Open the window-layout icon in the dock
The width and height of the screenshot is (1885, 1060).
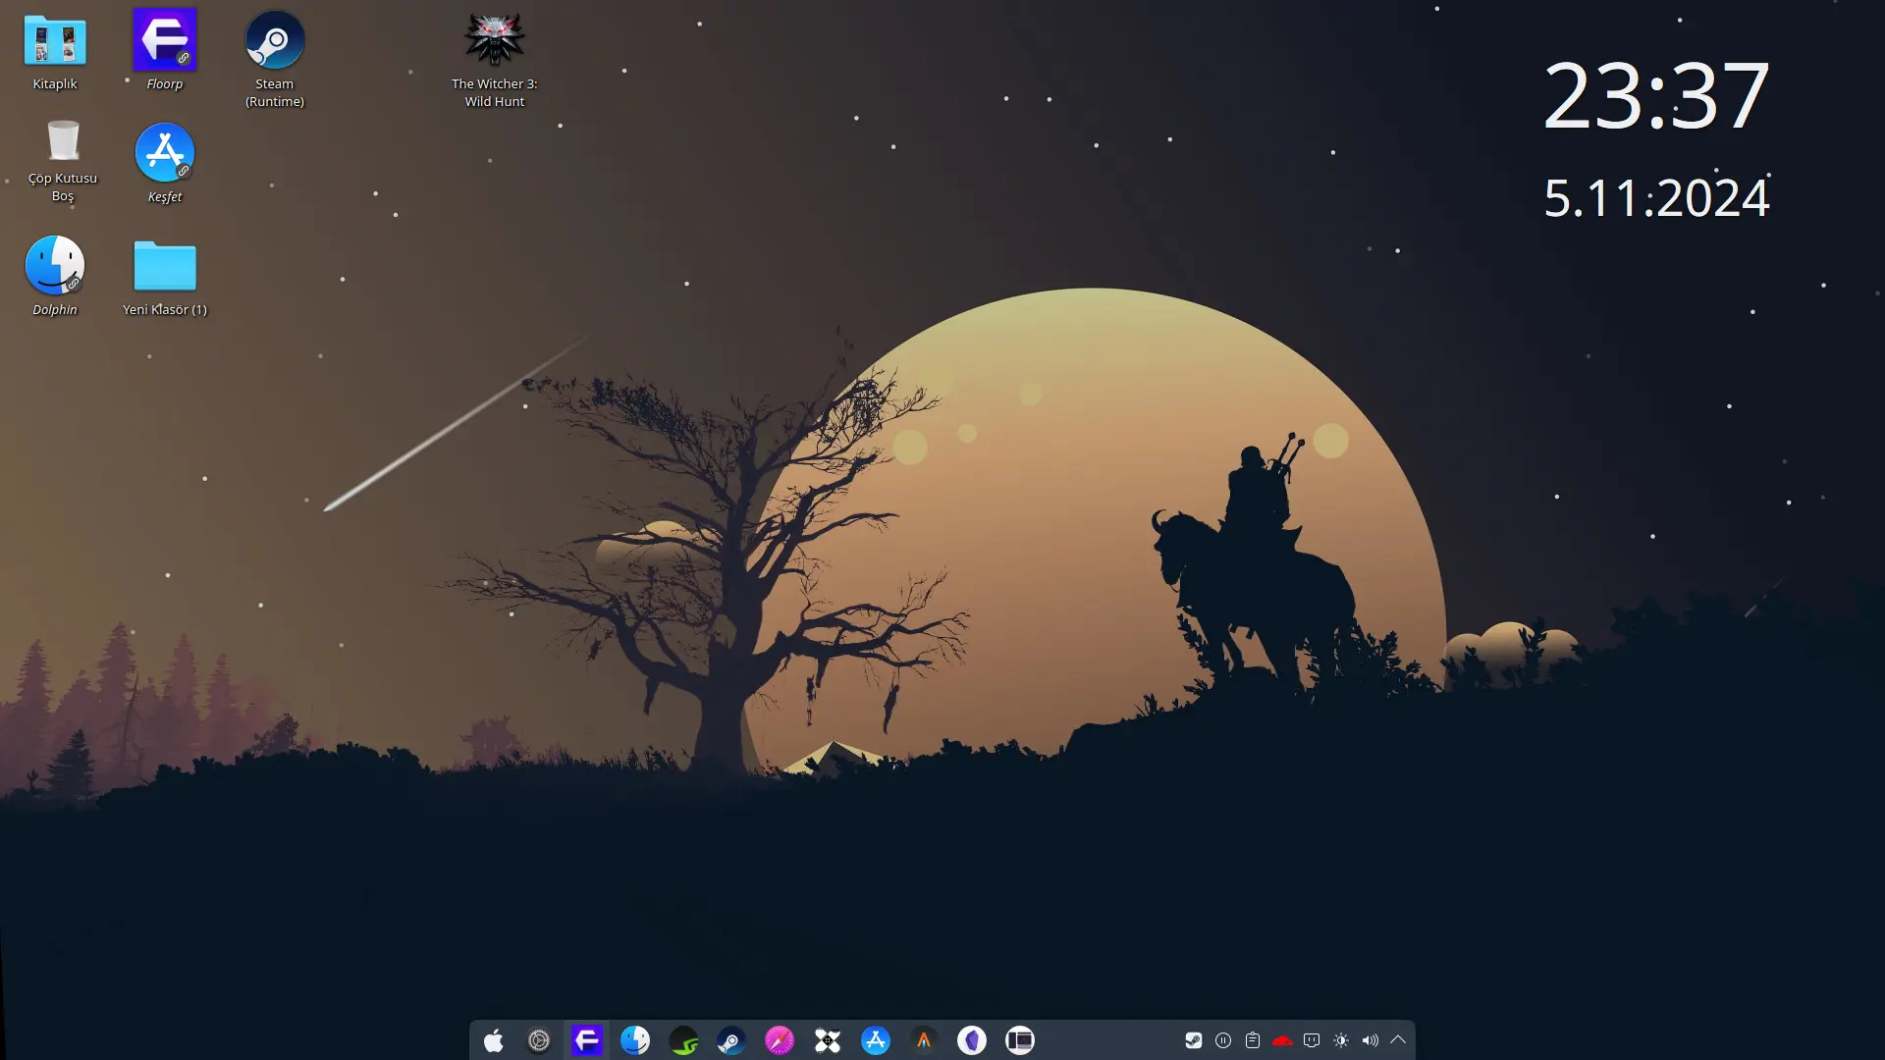pyautogui.click(x=1020, y=1040)
